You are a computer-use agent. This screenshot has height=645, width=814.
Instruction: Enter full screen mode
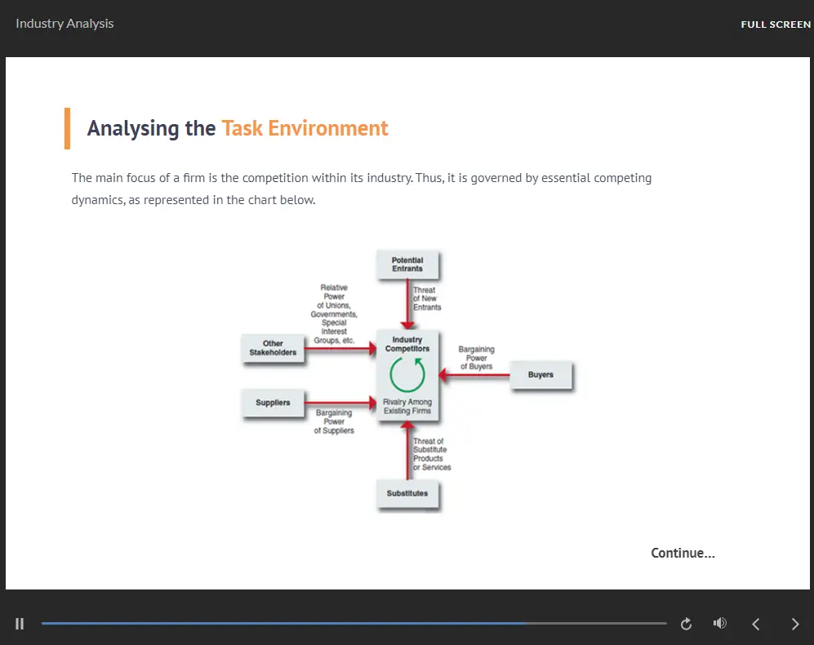pos(775,24)
